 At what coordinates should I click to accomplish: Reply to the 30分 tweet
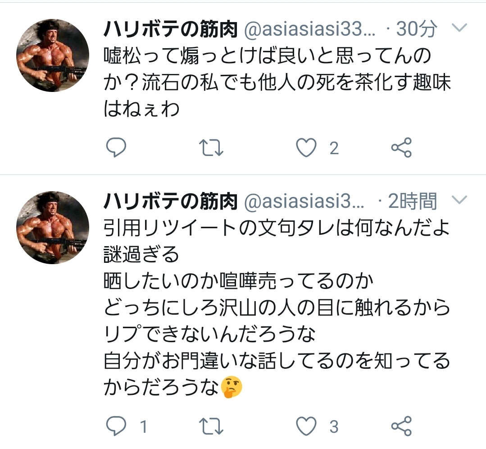116,147
